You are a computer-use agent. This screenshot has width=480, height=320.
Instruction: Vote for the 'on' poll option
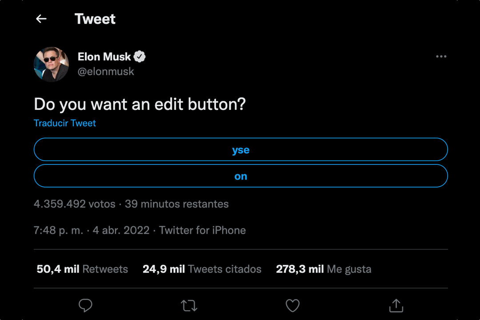tap(240, 176)
